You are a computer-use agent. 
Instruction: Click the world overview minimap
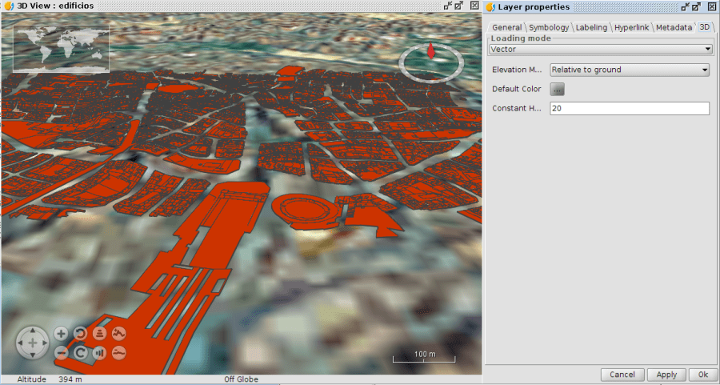pos(61,47)
